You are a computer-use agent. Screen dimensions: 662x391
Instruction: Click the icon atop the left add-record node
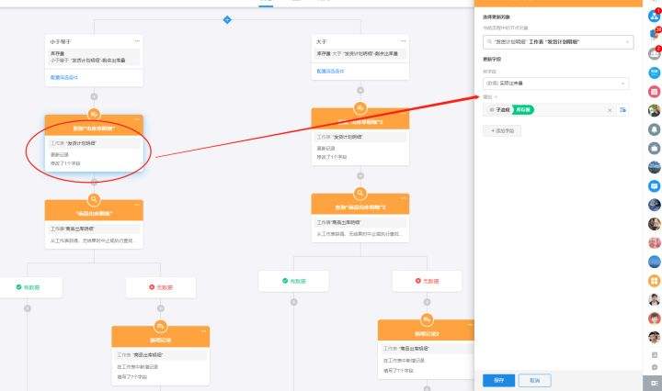[160, 326]
